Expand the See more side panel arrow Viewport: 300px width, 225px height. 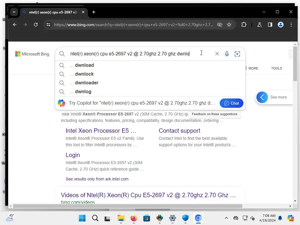[x=262, y=97]
